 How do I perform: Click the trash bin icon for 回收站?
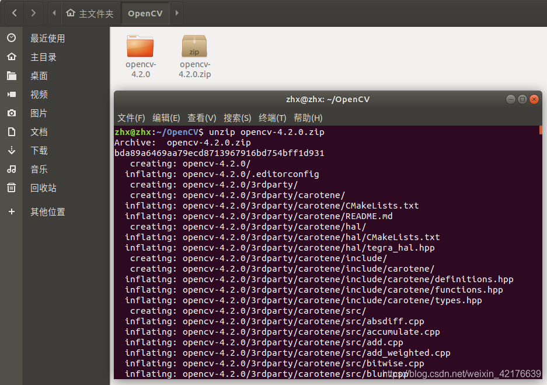pyautogui.click(x=12, y=188)
